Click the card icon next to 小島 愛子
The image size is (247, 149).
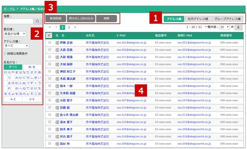click(x=57, y=101)
